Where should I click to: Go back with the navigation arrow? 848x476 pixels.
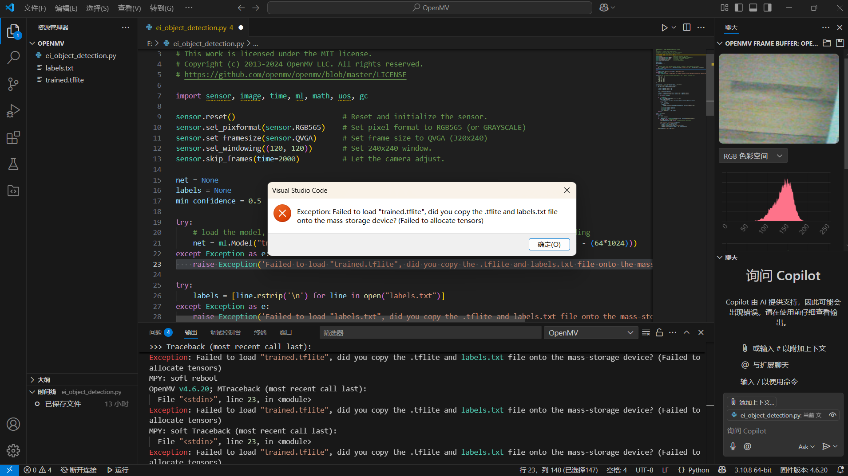[241, 8]
